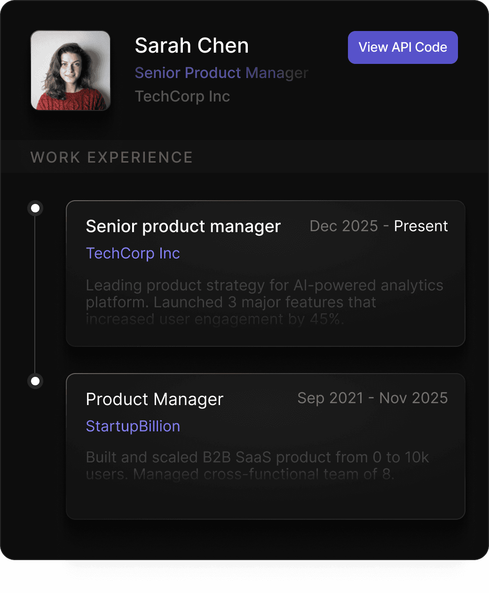
Task: Open the TechCorp Inc link in first card
Action: 133,253
